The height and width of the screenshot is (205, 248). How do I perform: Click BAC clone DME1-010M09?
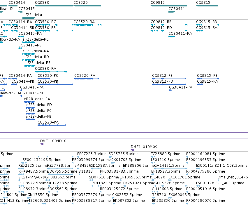pos(144,147)
